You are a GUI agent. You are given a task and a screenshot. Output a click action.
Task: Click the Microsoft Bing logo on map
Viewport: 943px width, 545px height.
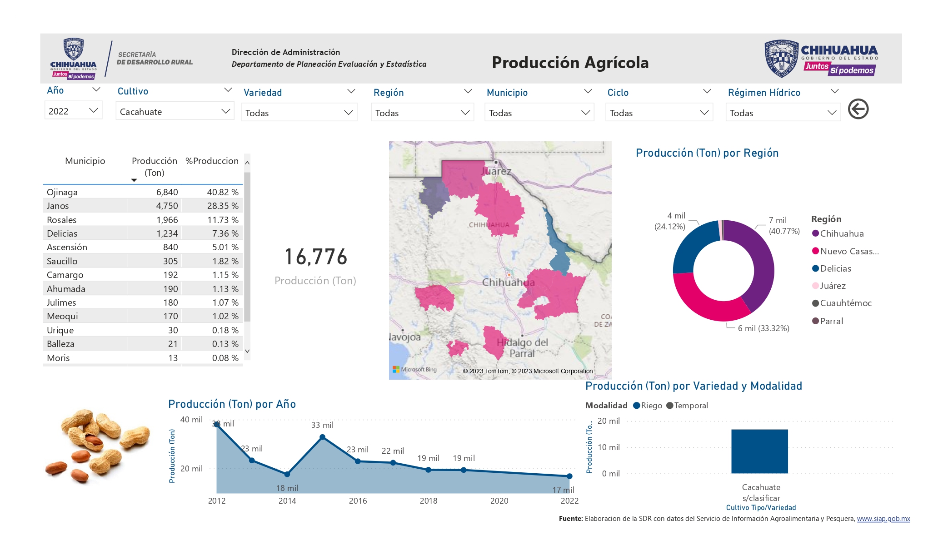click(414, 370)
